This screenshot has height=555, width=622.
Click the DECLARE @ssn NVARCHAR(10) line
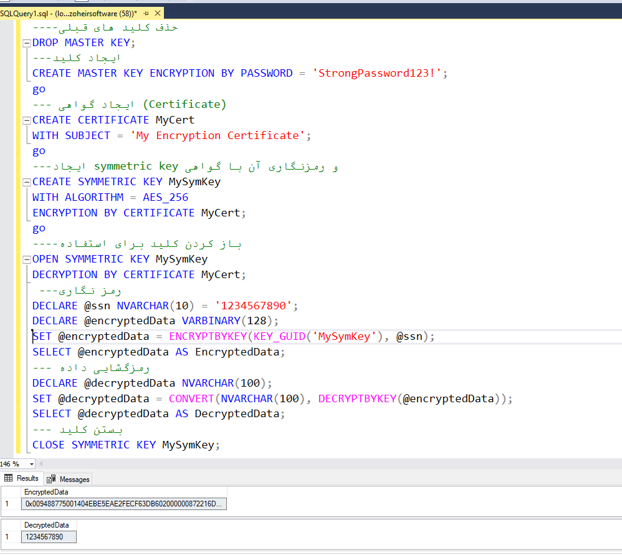point(165,306)
